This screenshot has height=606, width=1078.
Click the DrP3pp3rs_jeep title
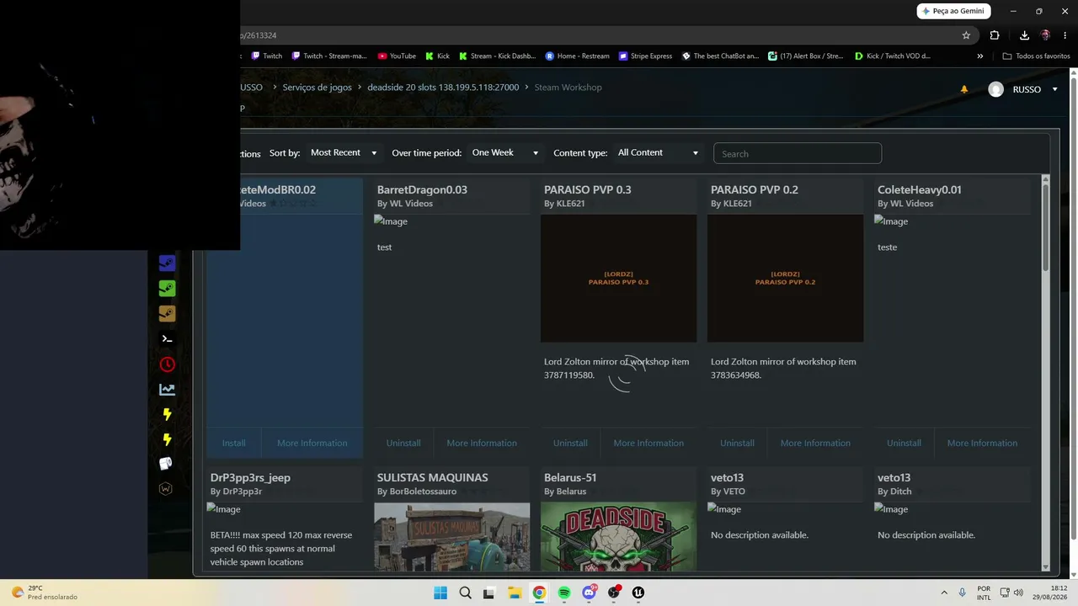[x=250, y=477]
